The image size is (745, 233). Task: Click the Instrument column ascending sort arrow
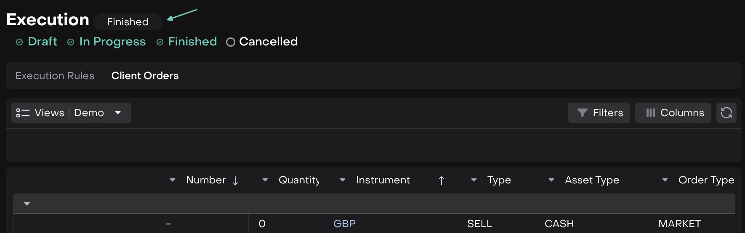pos(441,180)
